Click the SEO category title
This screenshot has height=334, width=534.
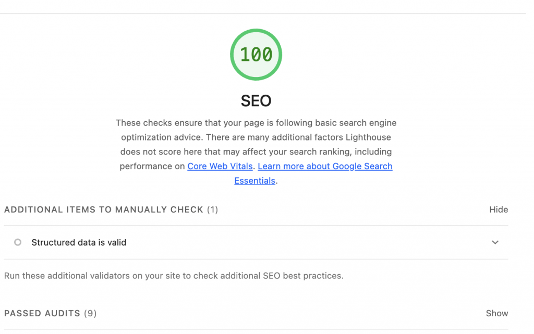tap(256, 100)
